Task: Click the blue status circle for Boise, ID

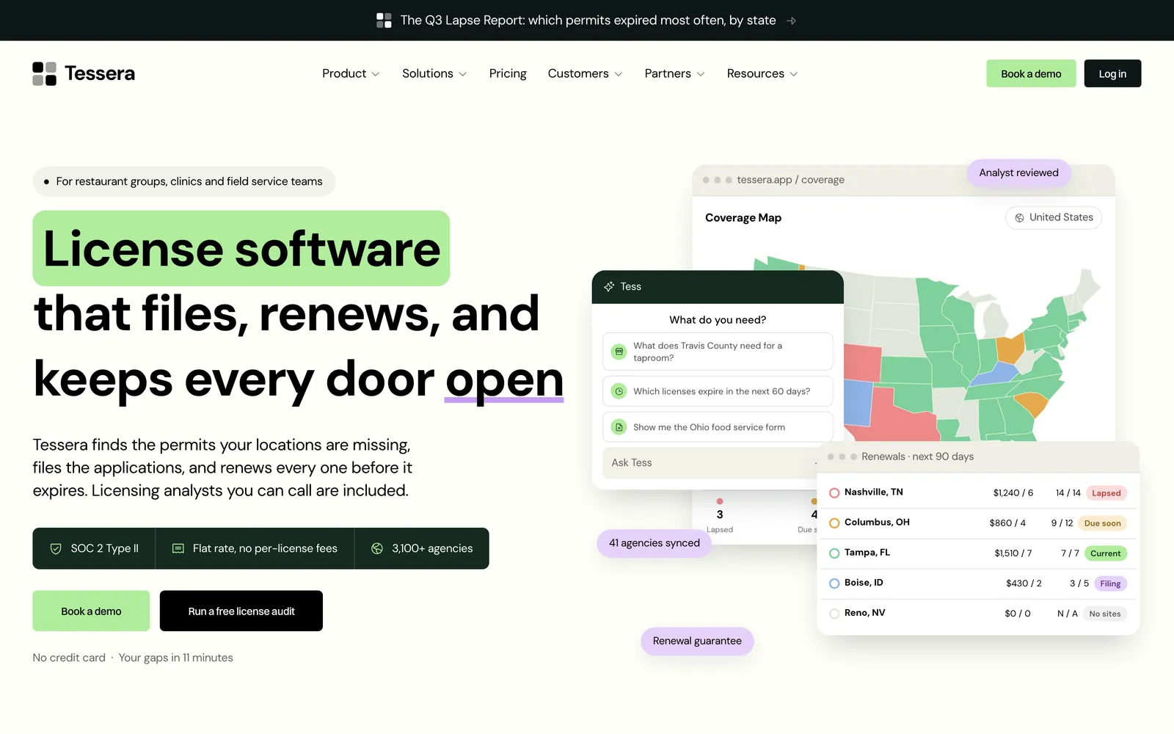Action: tap(834, 584)
